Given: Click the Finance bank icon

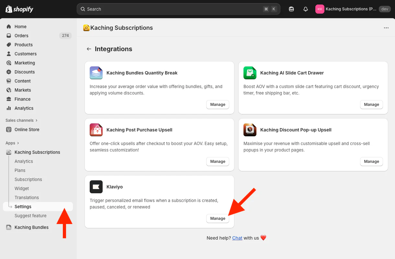Looking at the screenshot, I should [x=9, y=99].
